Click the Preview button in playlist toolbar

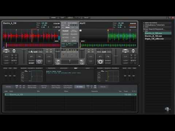(8, 87)
